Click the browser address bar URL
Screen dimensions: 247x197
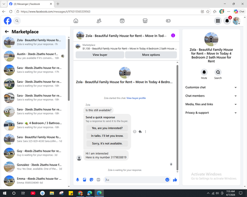[x=55, y=11]
